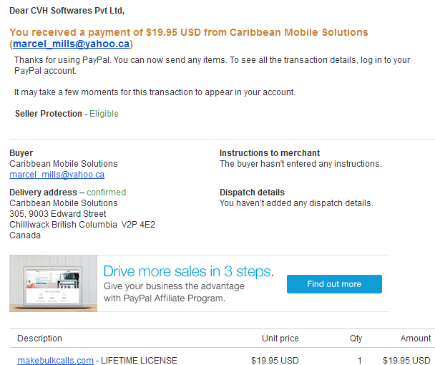435x365 pixels.
Task: Click the Unit price column header
Action: tap(280, 339)
